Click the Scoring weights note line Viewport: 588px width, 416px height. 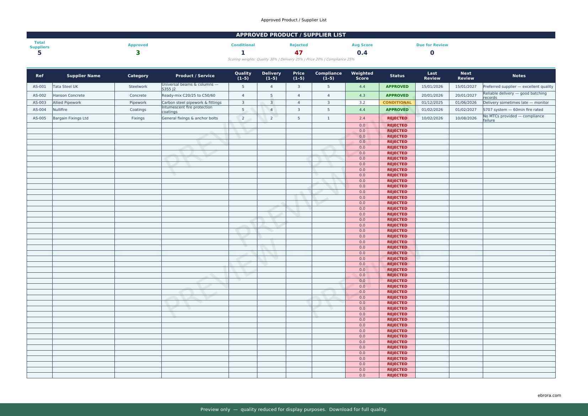[291, 59]
